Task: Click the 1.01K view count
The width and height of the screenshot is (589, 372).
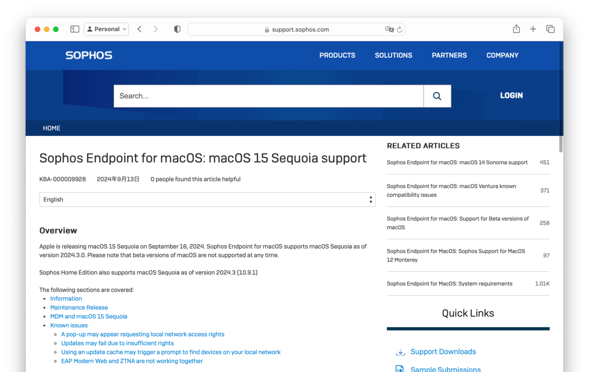Action: click(x=542, y=284)
